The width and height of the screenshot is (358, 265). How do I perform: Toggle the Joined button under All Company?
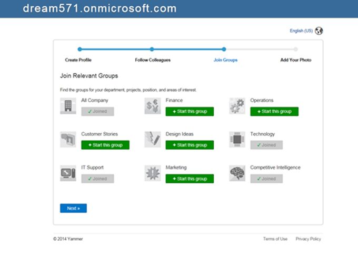97,112
